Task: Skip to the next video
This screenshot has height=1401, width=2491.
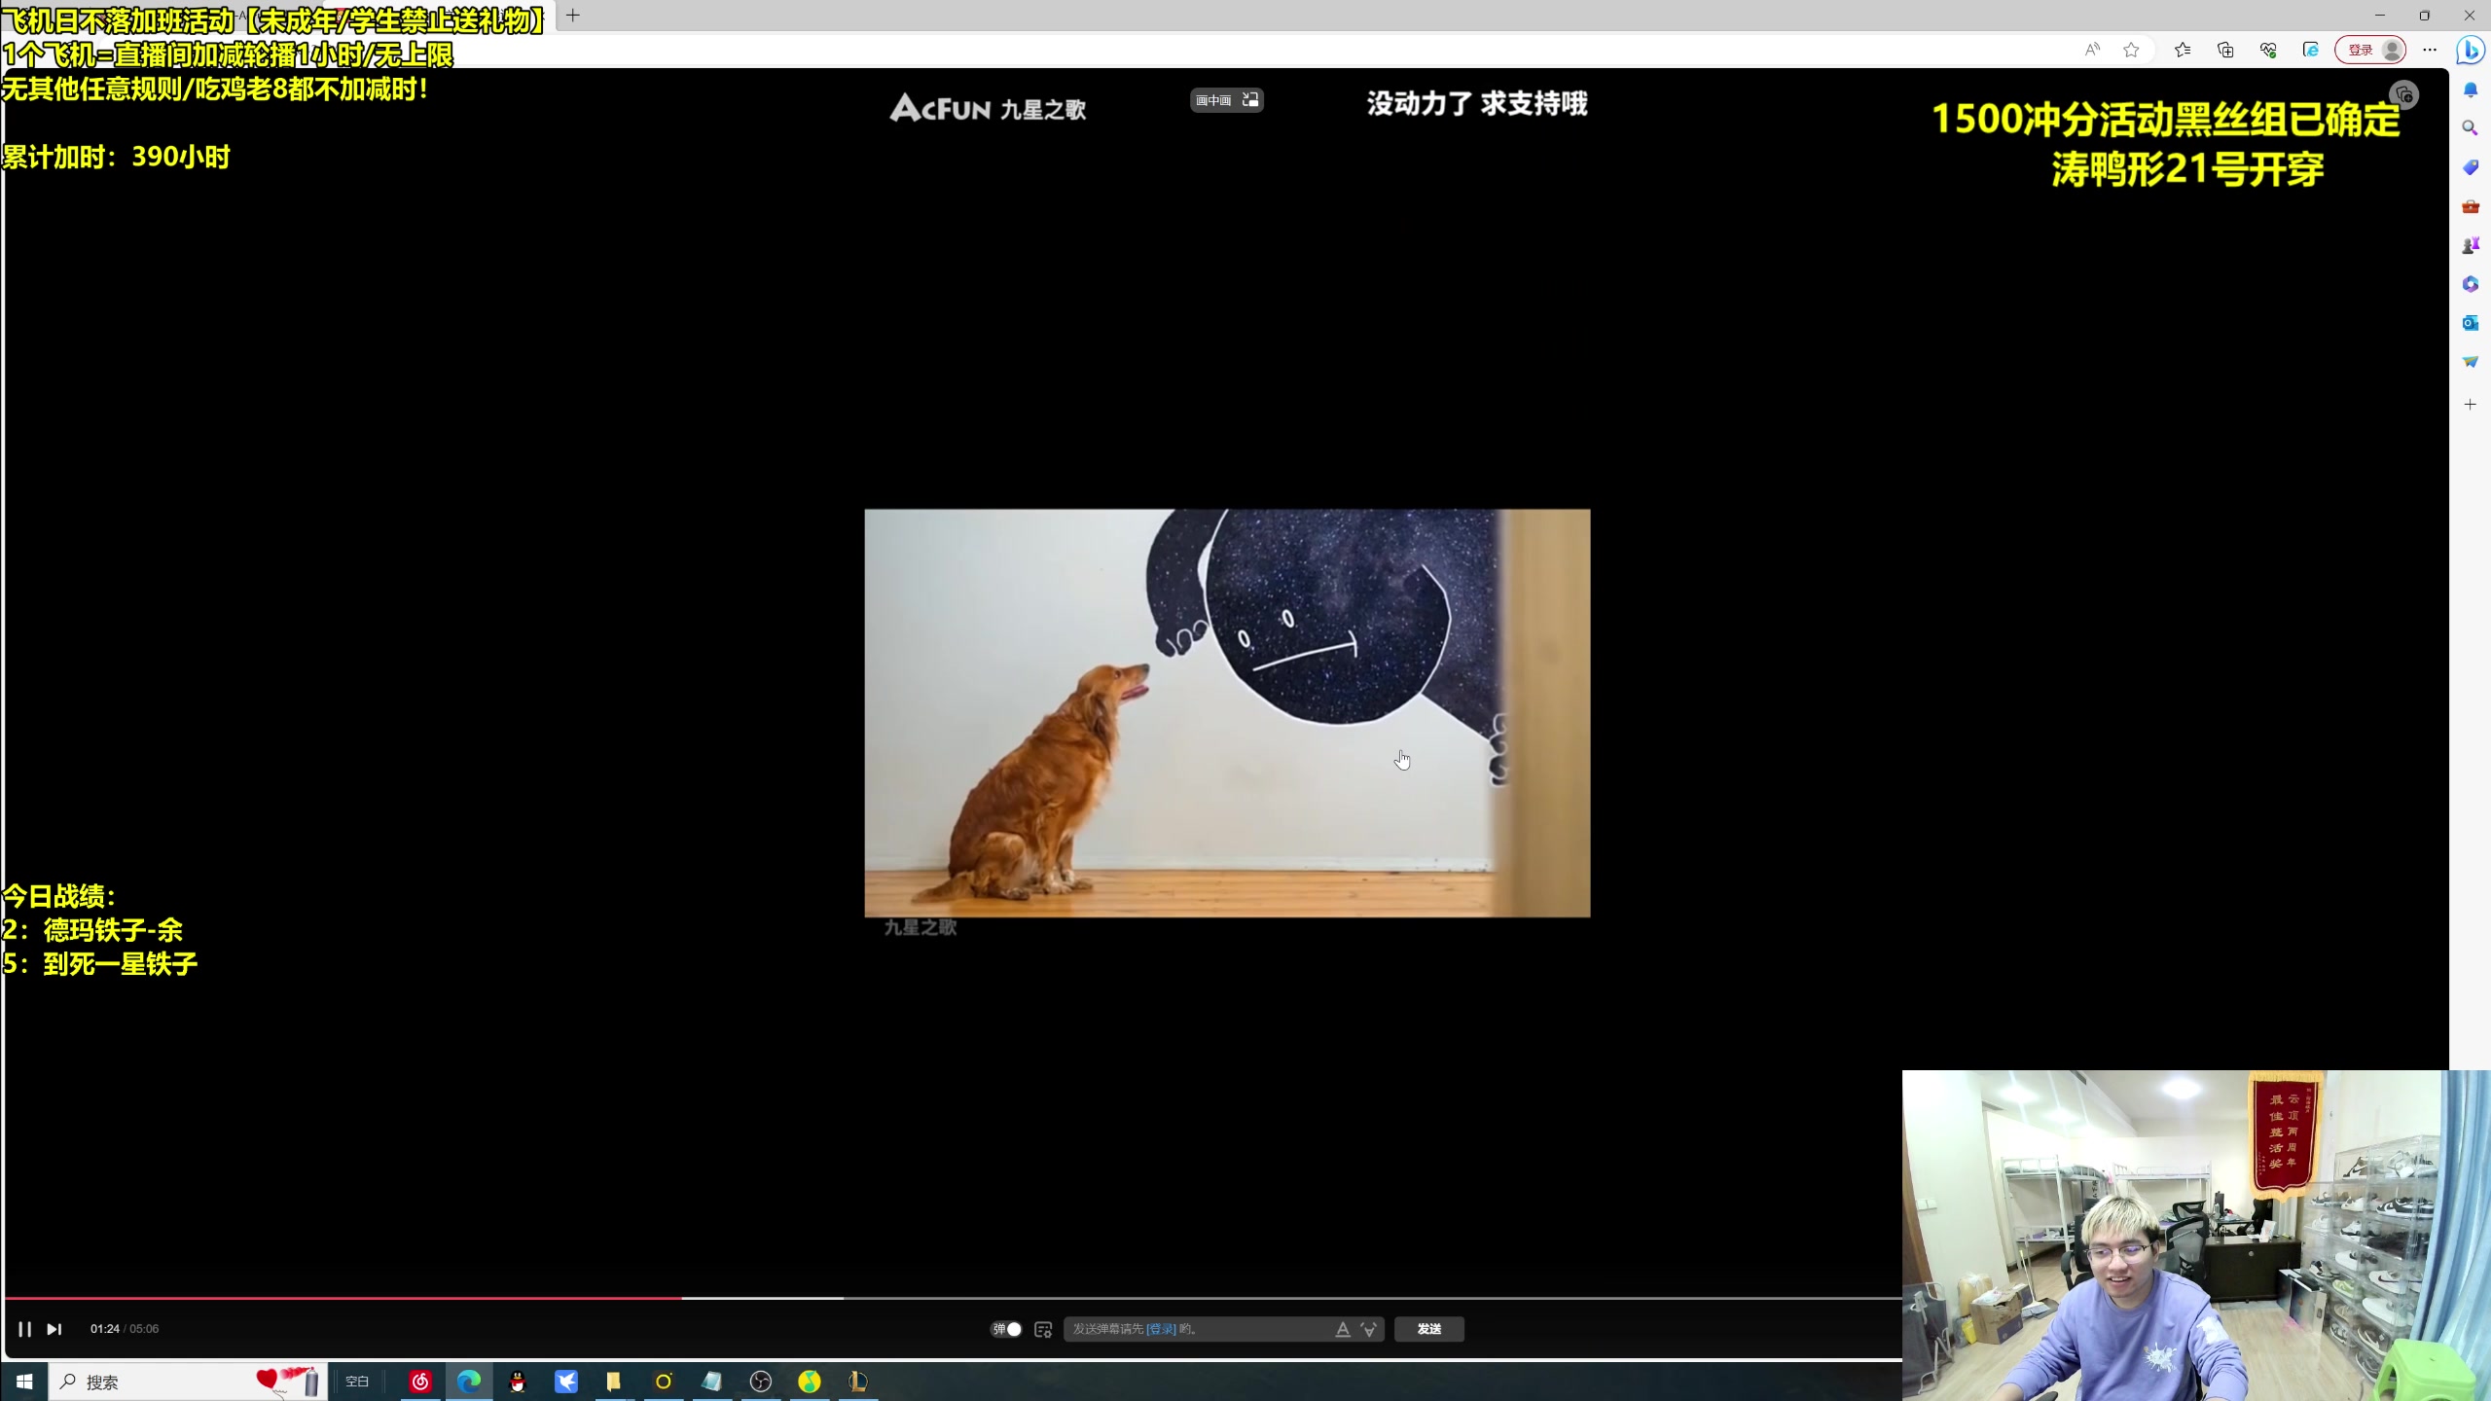Action: 54,1329
